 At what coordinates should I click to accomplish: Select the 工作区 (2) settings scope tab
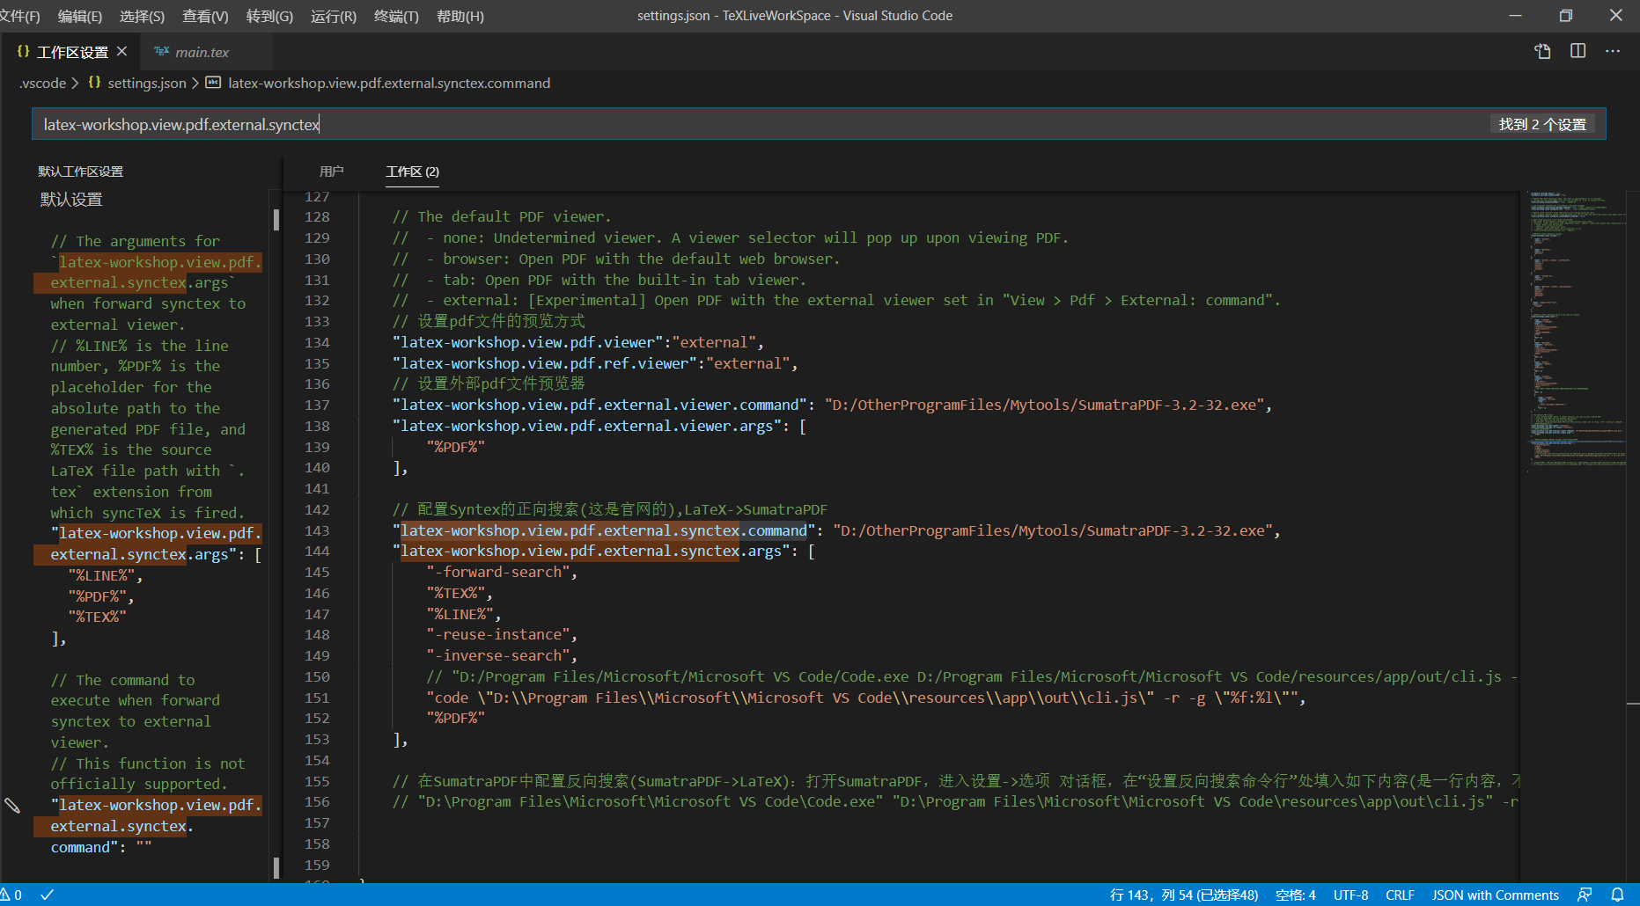(410, 172)
